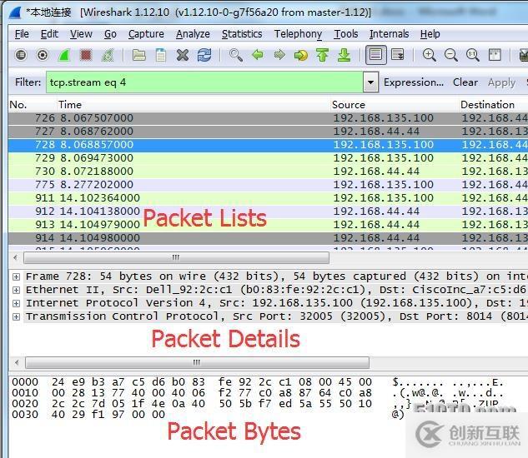Expand Transmission Control Protocol node
Screen dimensions: 528x458
click(16, 316)
